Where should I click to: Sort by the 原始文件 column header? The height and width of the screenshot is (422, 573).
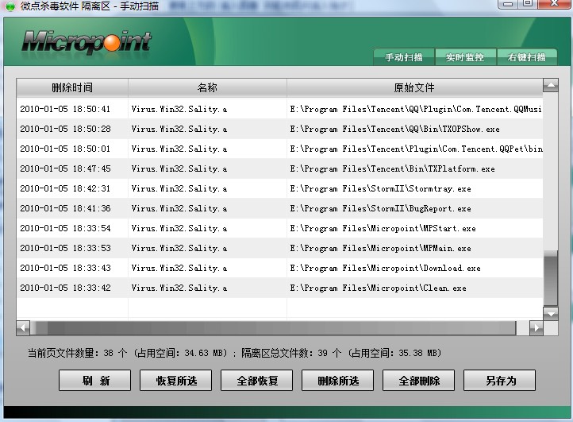pos(414,87)
